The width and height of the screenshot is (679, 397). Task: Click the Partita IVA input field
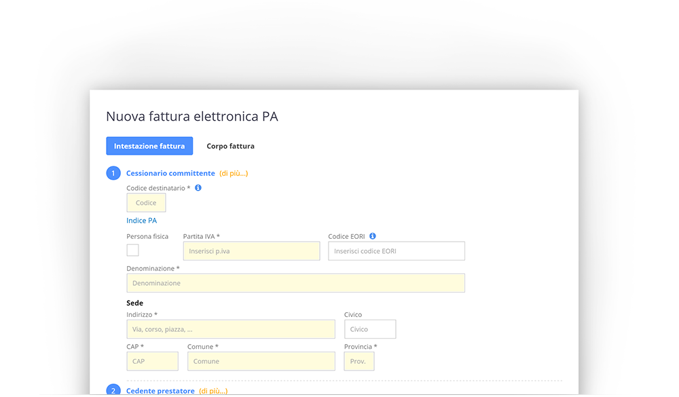tap(252, 251)
